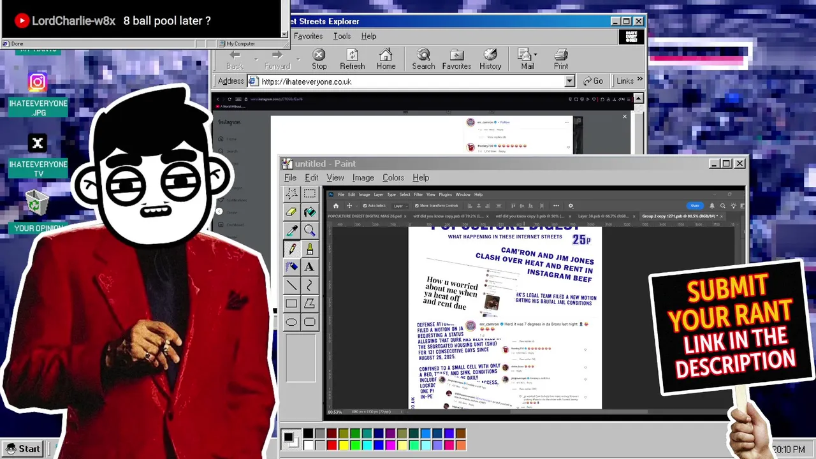The width and height of the screenshot is (816, 459).
Task: Select the Polygon shape tool
Action: (x=310, y=303)
